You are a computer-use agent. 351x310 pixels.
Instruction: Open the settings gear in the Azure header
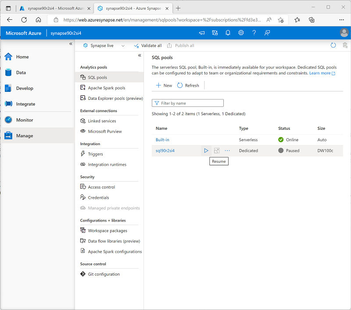[x=241, y=33]
